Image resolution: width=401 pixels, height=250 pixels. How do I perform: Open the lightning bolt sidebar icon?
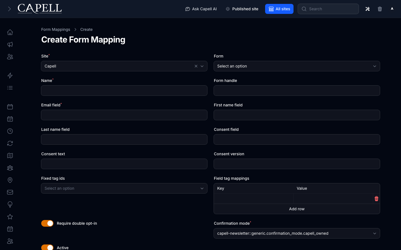[x=10, y=76]
